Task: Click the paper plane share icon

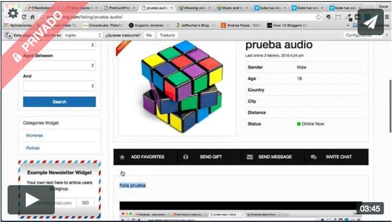Action: (x=371, y=22)
